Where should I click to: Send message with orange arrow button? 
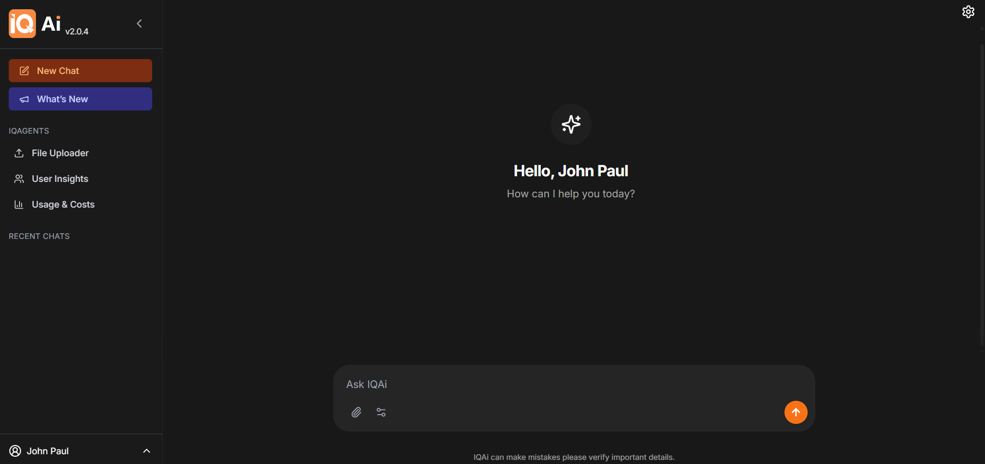point(795,412)
